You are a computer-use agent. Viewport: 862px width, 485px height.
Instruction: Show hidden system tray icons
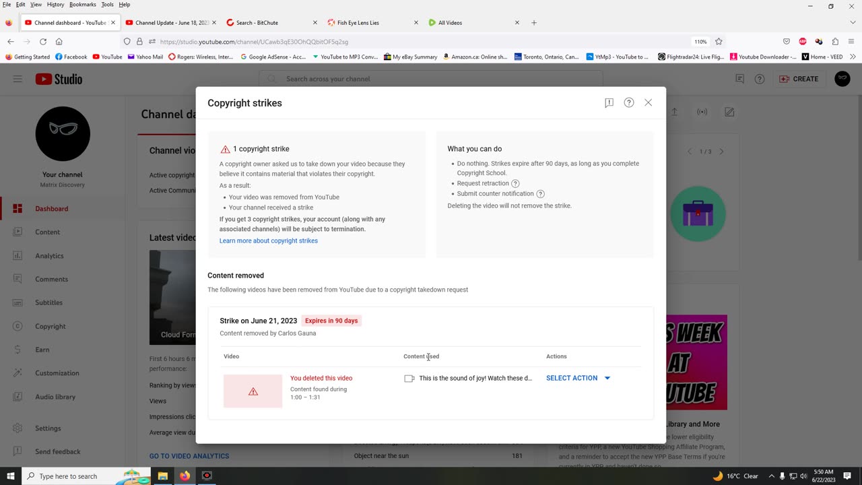click(x=772, y=476)
